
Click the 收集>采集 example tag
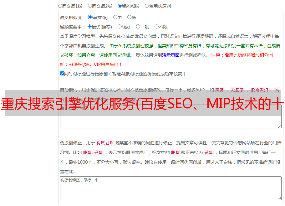pyautogui.click(x=93, y=152)
